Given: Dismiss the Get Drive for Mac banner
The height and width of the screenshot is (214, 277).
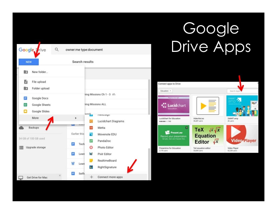Looking at the screenshot, I should click(60, 175).
